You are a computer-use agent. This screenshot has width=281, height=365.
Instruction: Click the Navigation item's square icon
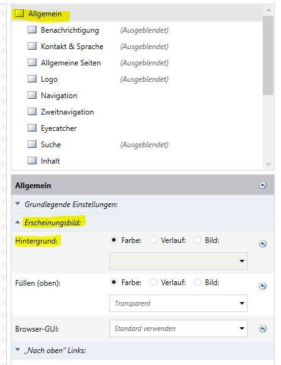coord(32,95)
